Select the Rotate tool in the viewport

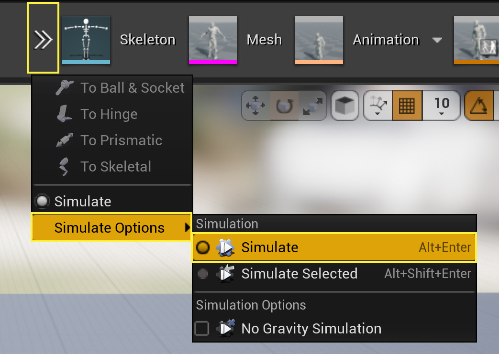[284, 106]
